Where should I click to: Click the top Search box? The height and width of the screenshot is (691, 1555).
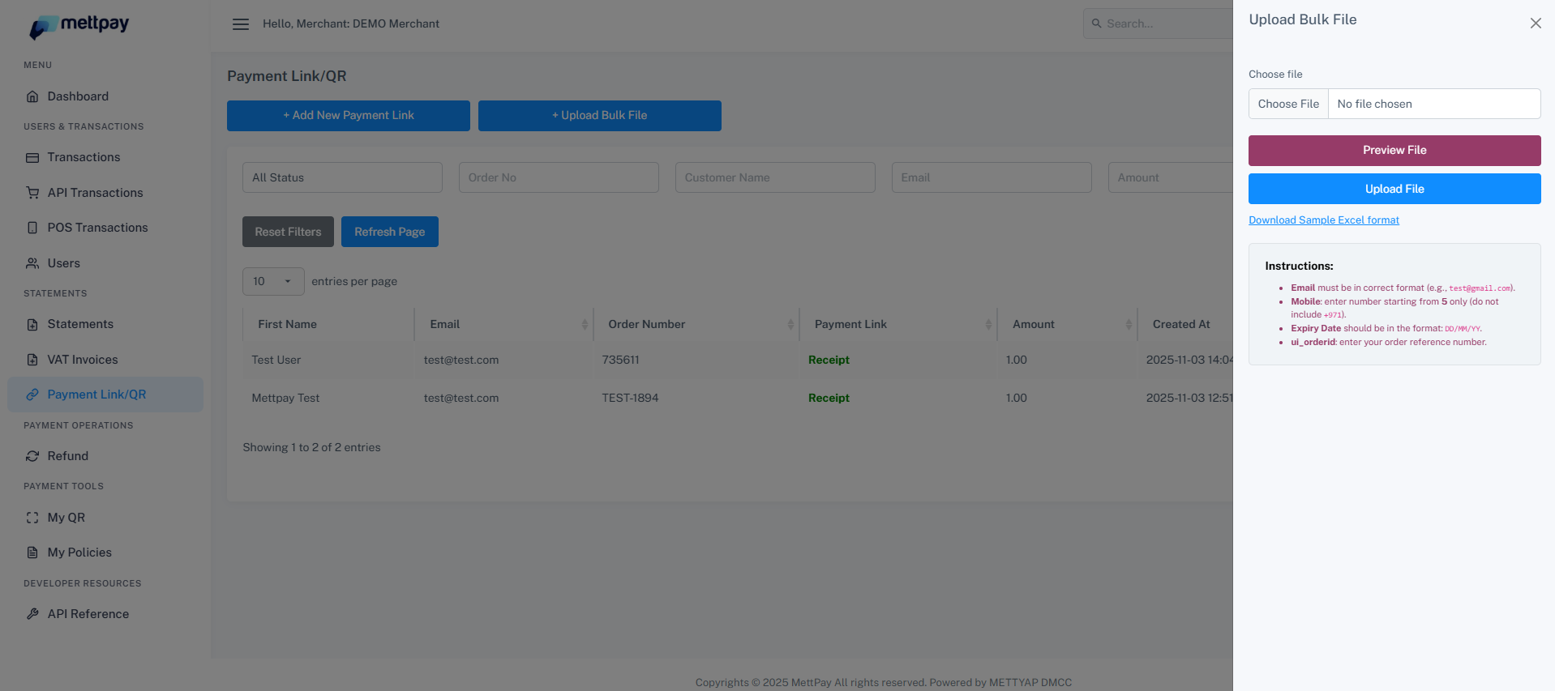pos(1159,23)
